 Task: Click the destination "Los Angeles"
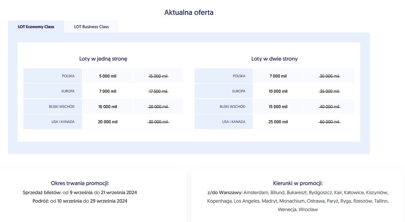247,201
